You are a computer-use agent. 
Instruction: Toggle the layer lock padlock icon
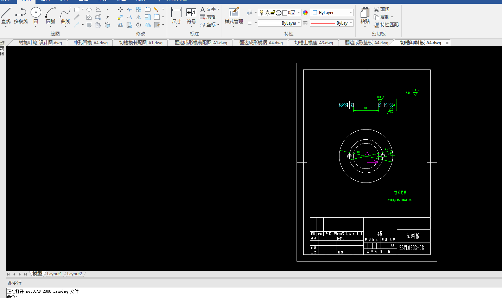pyautogui.click(x=273, y=13)
